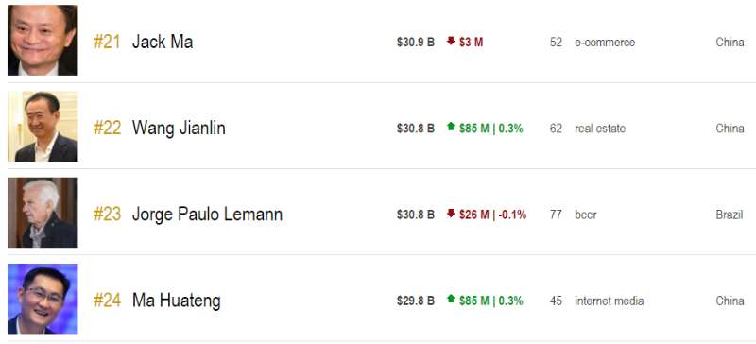The image size is (756, 344).
Task: Click the Jack Ma name link
Action: 163,42
